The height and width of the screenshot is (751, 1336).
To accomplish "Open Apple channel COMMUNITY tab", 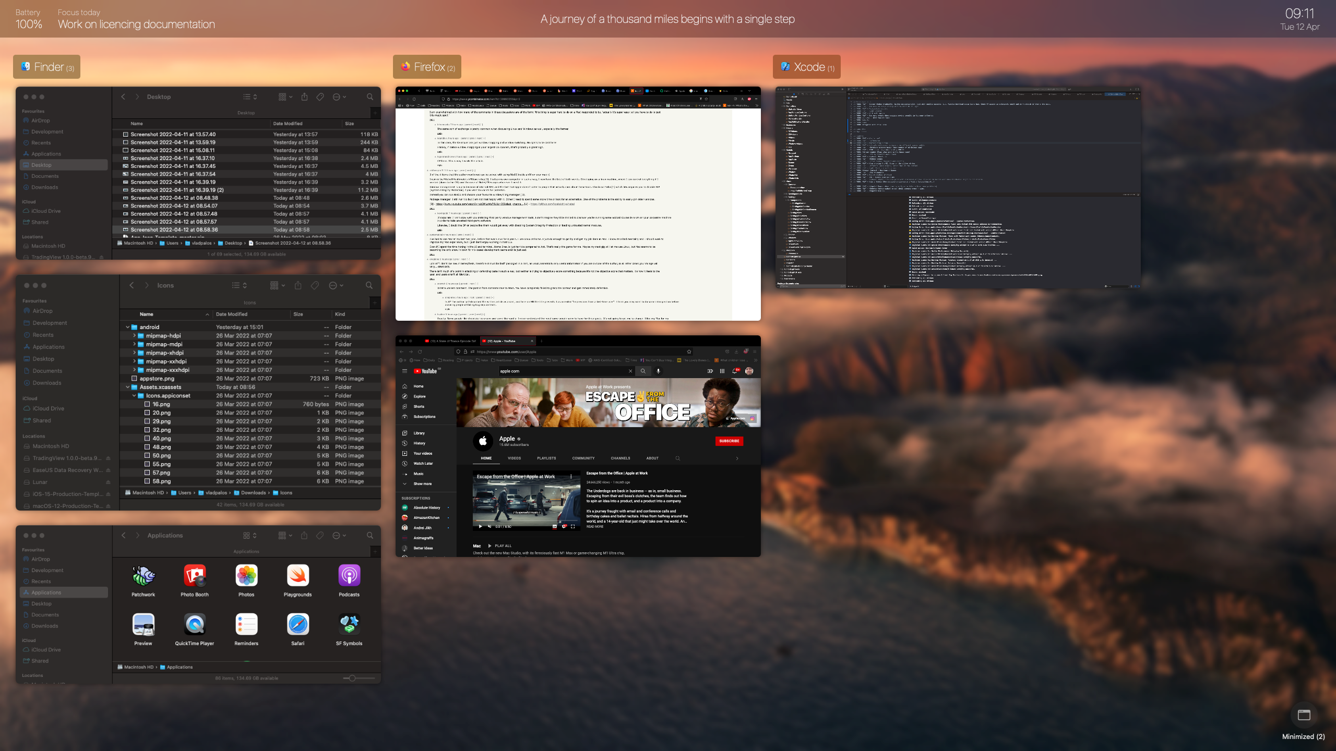I will point(583,458).
